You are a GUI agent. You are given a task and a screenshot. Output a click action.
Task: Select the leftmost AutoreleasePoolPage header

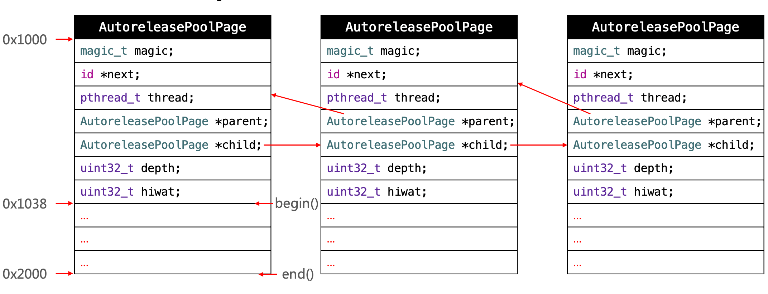[173, 27]
